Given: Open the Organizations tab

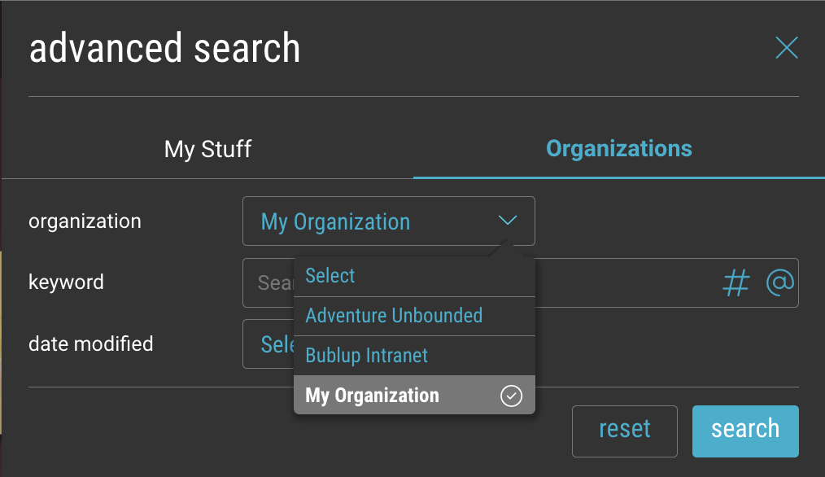Looking at the screenshot, I should (x=618, y=149).
